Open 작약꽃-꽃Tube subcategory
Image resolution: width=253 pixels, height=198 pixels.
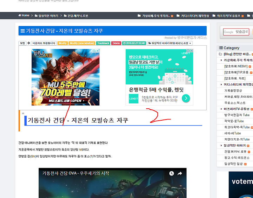234,121
